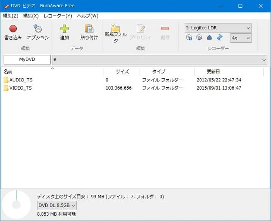The height and width of the screenshot is (221, 271).
Task: Sort by サイズ column header
Action: tap(122, 72)
